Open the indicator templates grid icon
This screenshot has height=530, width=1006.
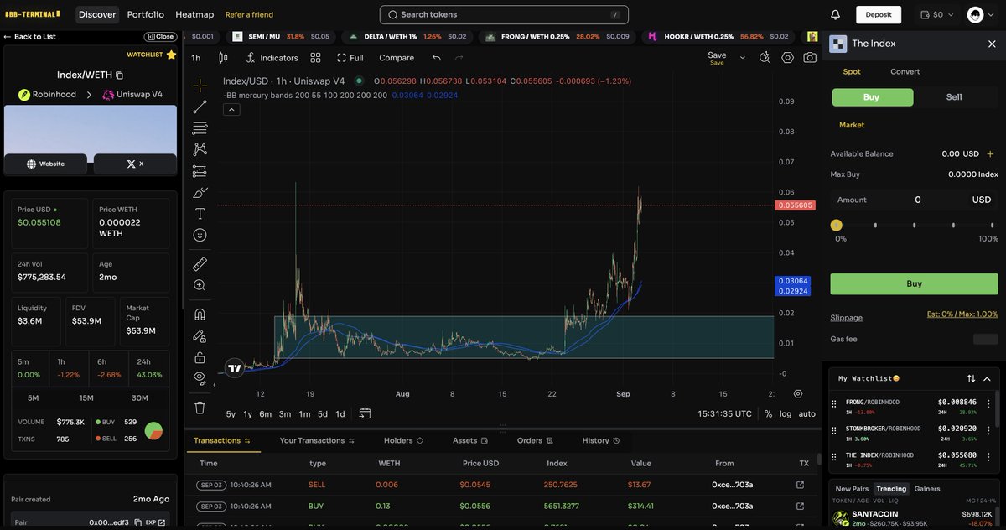pos(315,58)
